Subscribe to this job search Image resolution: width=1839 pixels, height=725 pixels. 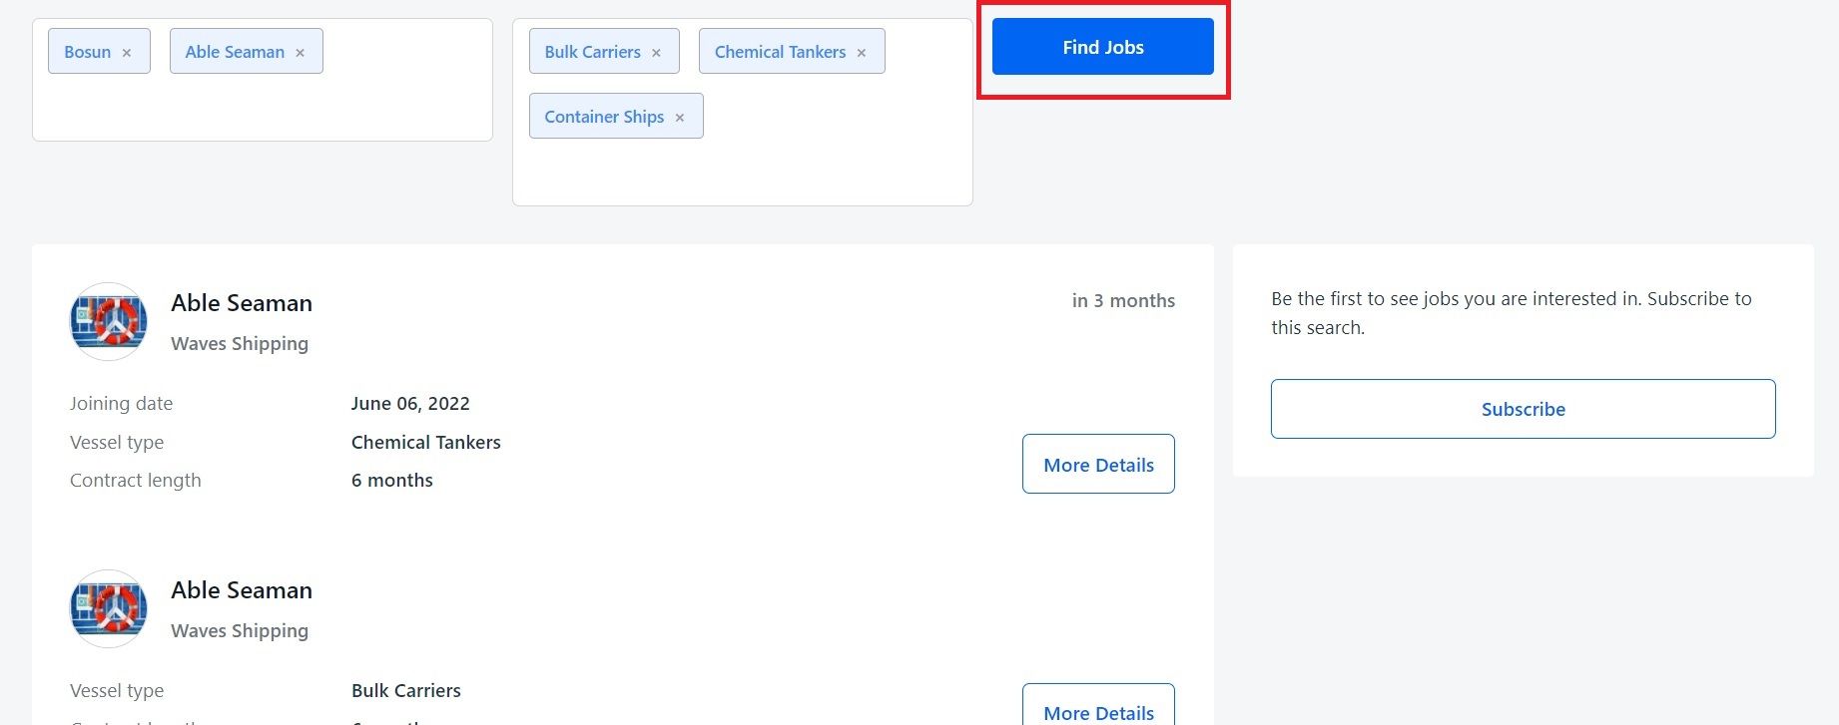[1523, 409]
